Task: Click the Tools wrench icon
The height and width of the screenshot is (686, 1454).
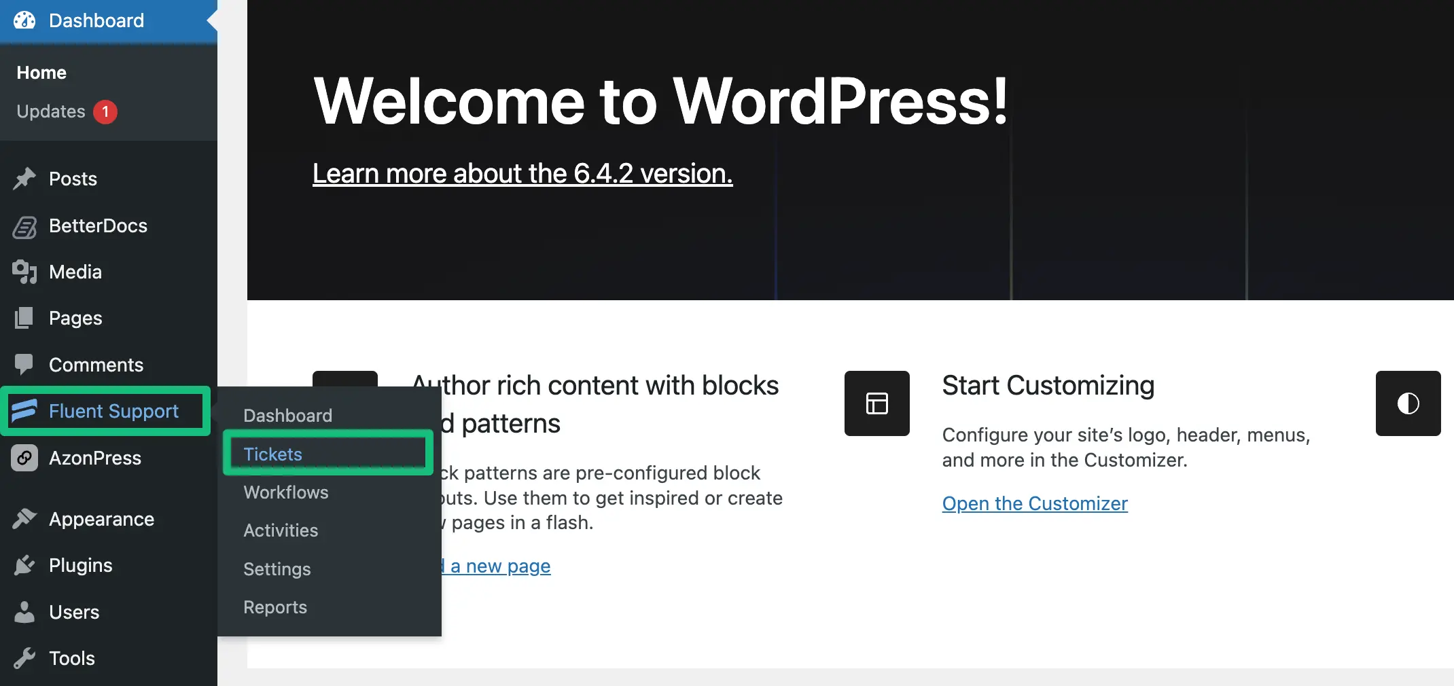Action: click(24, 658)
